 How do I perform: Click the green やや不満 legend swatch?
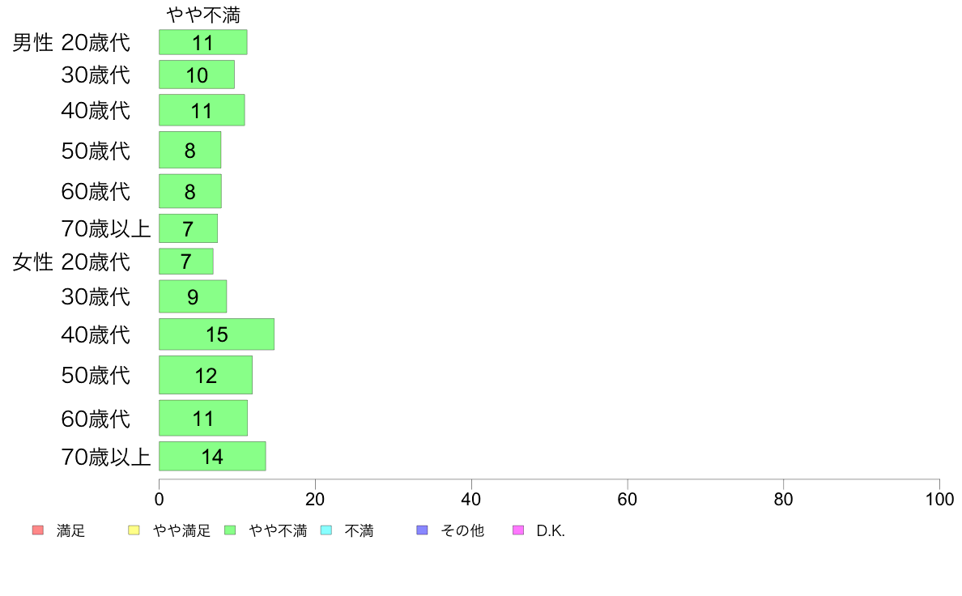(x=230, y=530)
